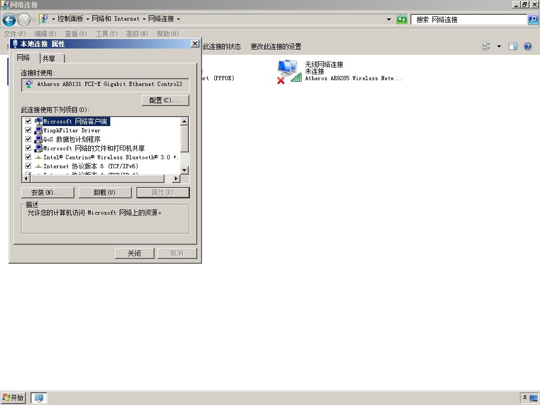540x405 pixels.
Task: Toggle WinpkFilter Driver checkbox
Action: point(28,130)
